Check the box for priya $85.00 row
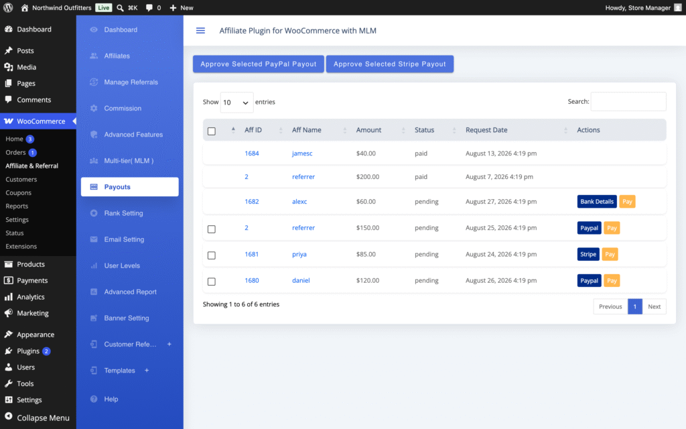Image resolution: width=686 pixels, height=429 pixels. [x=211, y=255]
